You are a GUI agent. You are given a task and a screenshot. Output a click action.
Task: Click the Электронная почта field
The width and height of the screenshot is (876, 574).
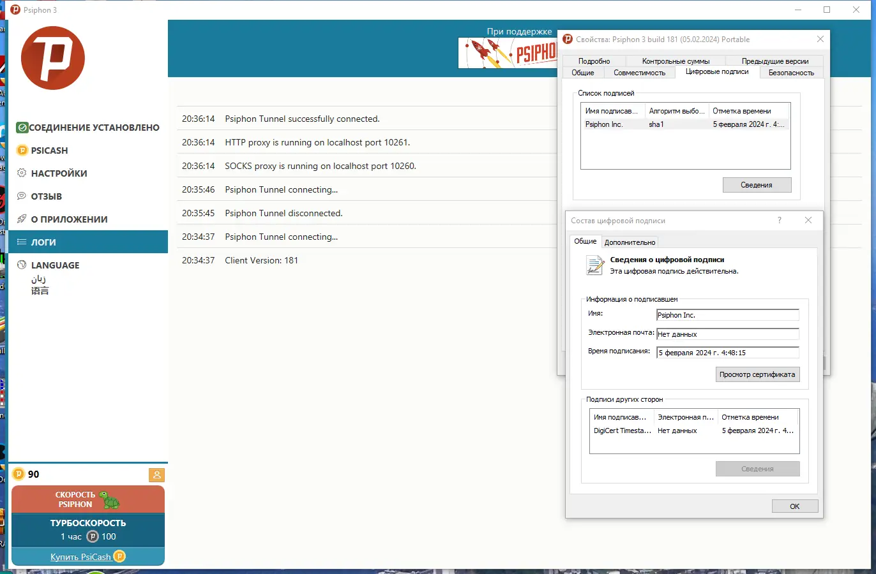click(x=728, y=334)
